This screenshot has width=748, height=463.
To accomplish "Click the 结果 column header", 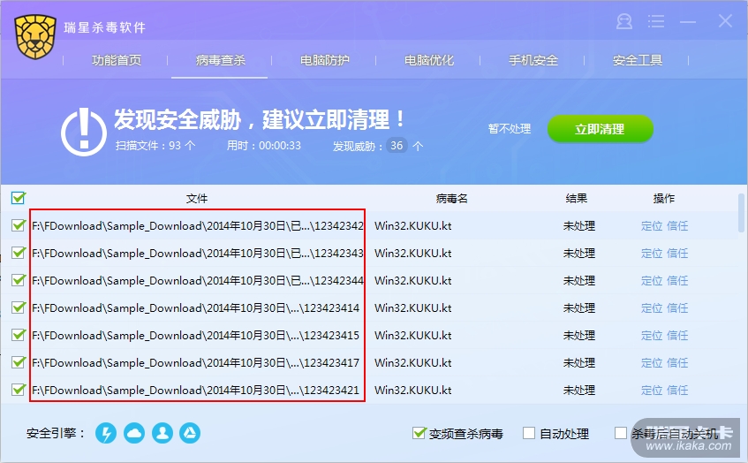I will point(577,199).
